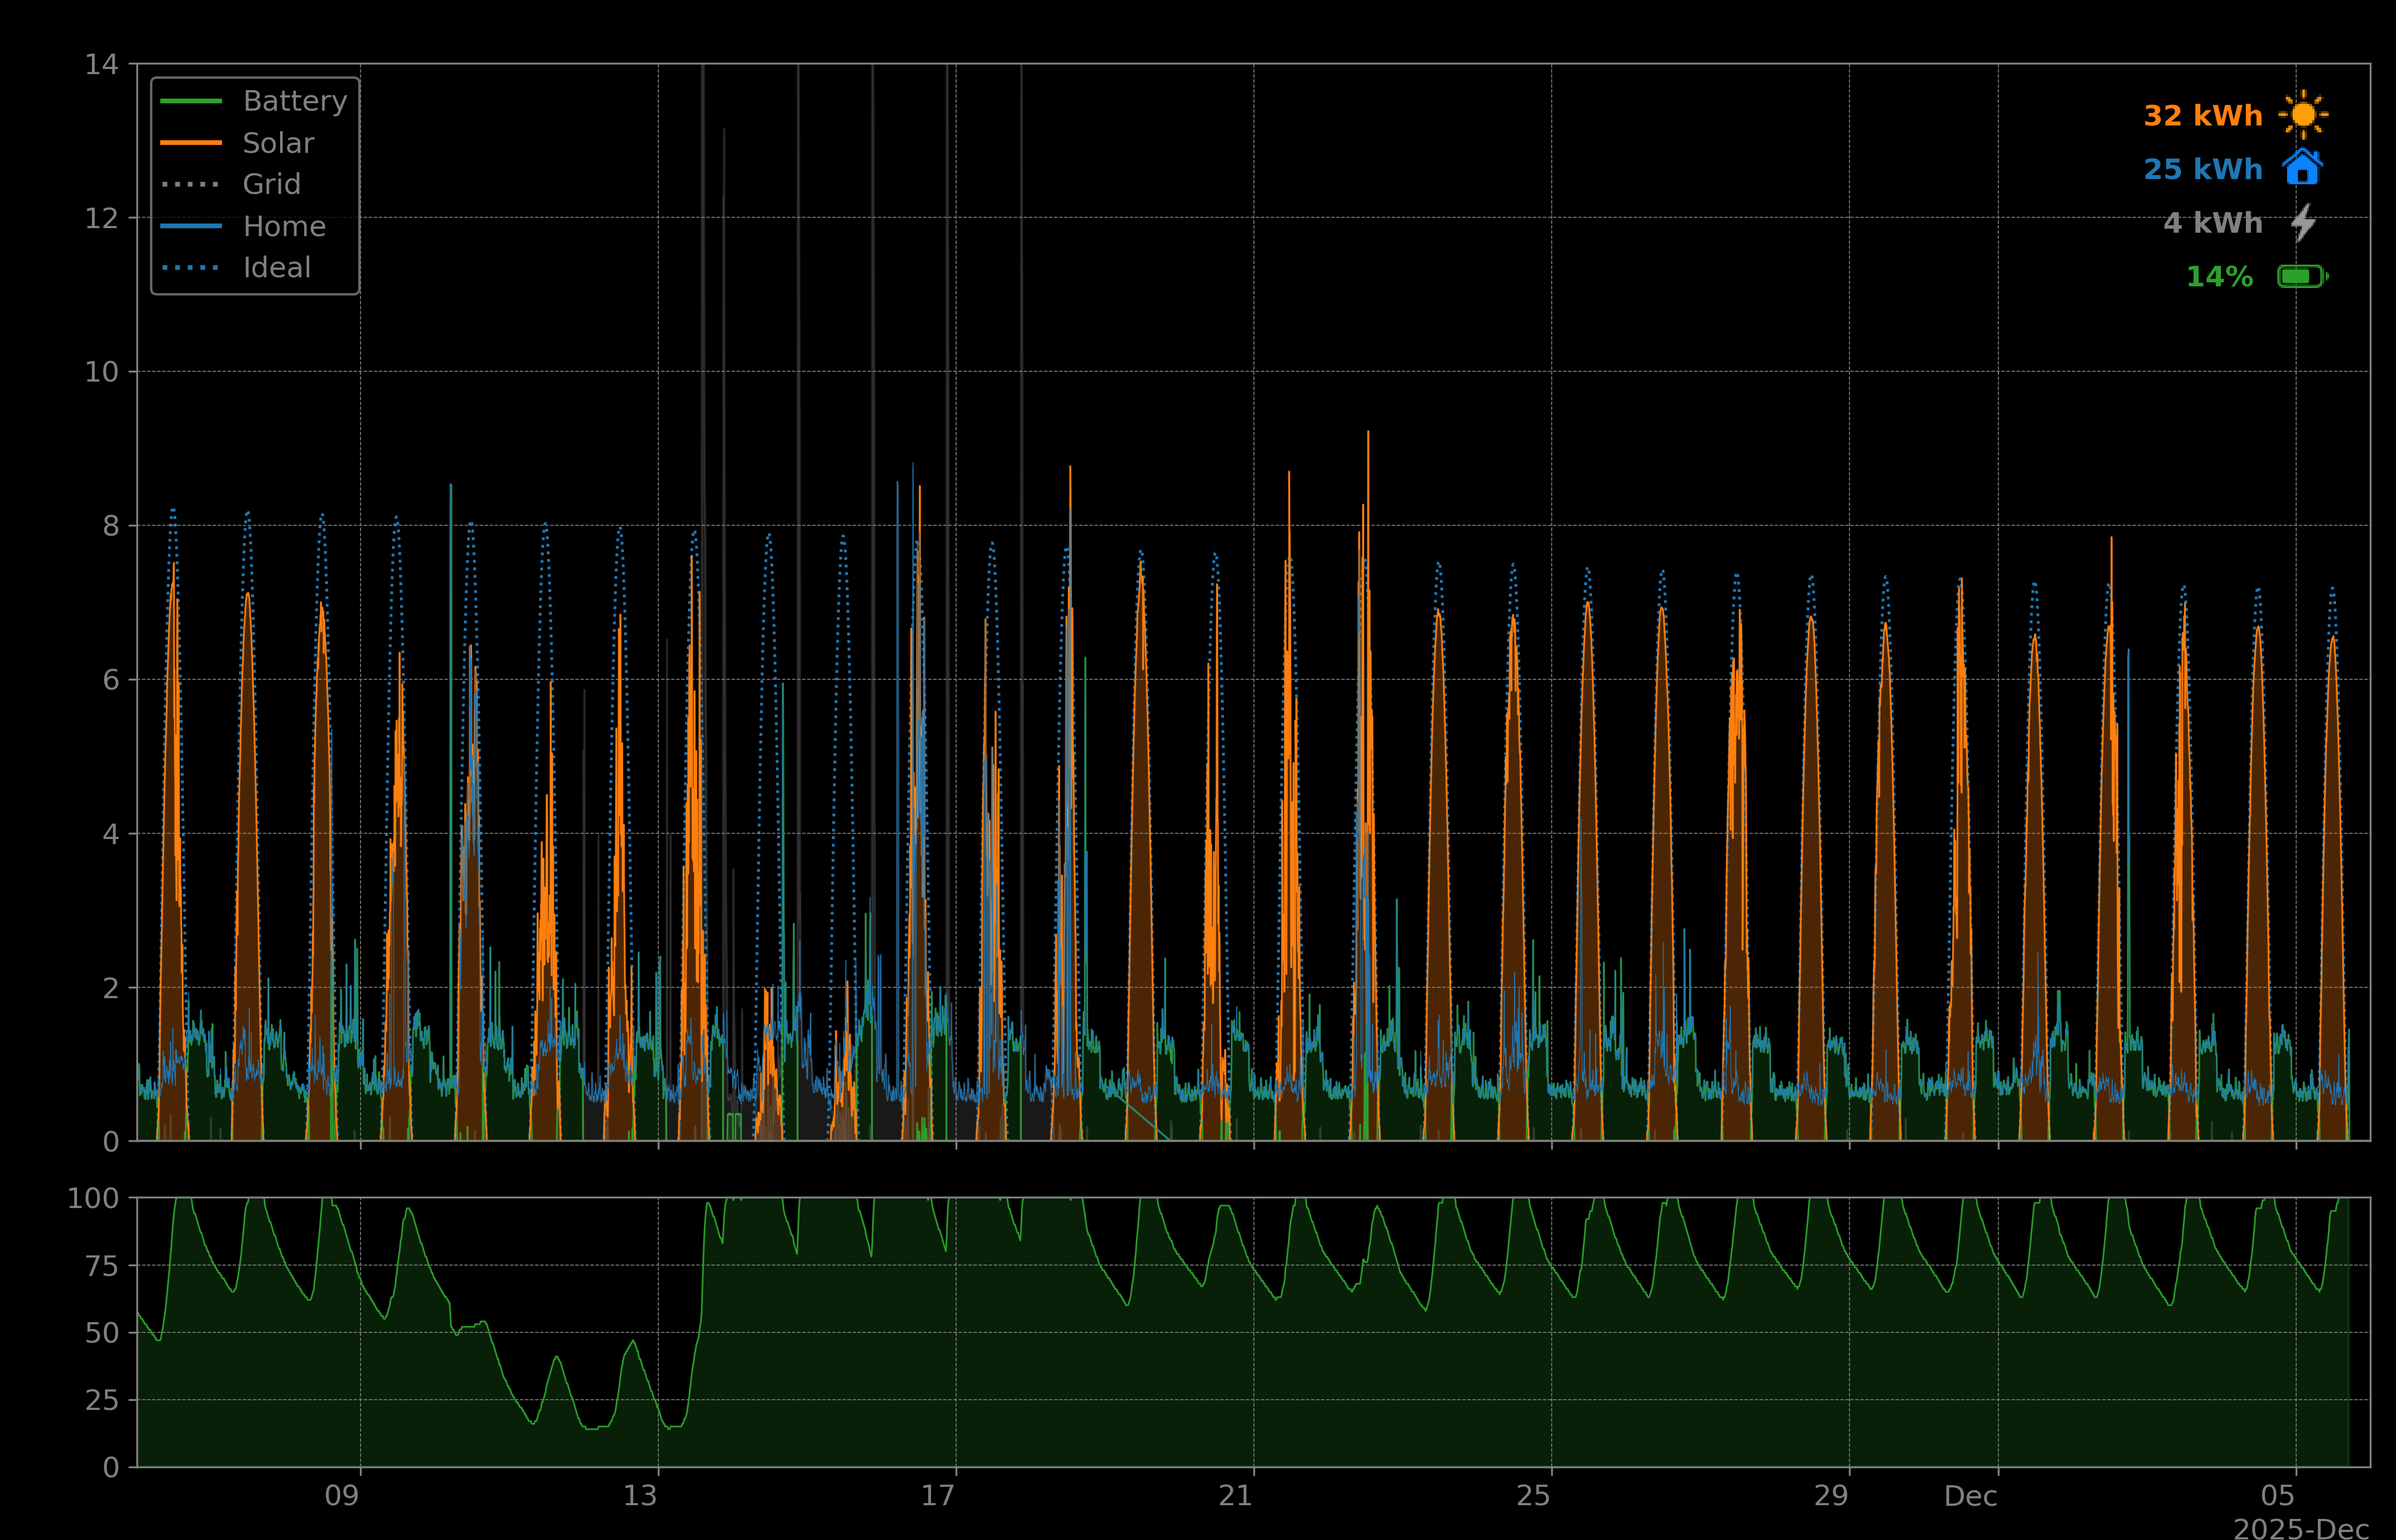Click the 25 date tick label
The image size is (2396, 1540).
pos(1533,1496)
